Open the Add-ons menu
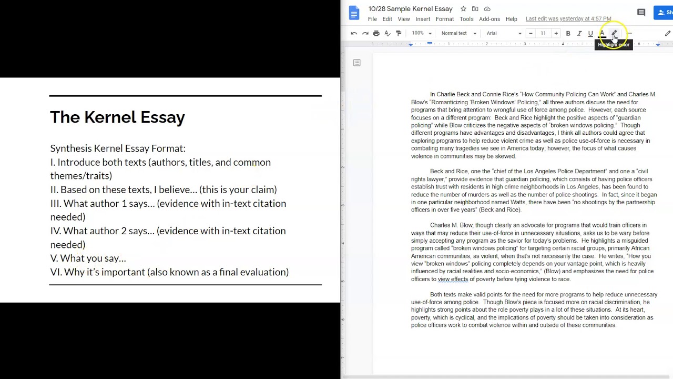Image resolution: width=673 pixels, height=379 pixels. (x=490, y=19)
